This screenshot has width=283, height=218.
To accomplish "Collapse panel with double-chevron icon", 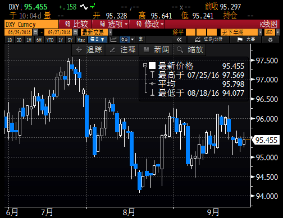I will 179,40.
